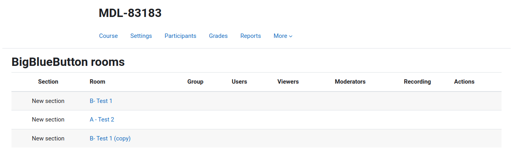This screenshot has height=157, width=513.
Task: Open the A - Test 2 room
Action: coord(102,120)
